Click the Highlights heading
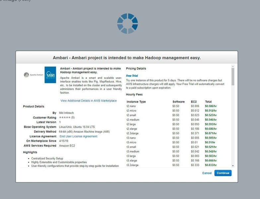 [x=30, y=152]
